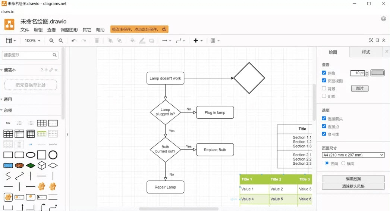Close the right format panel
This screenshot has width=390, height=211.
coord(386,52)
